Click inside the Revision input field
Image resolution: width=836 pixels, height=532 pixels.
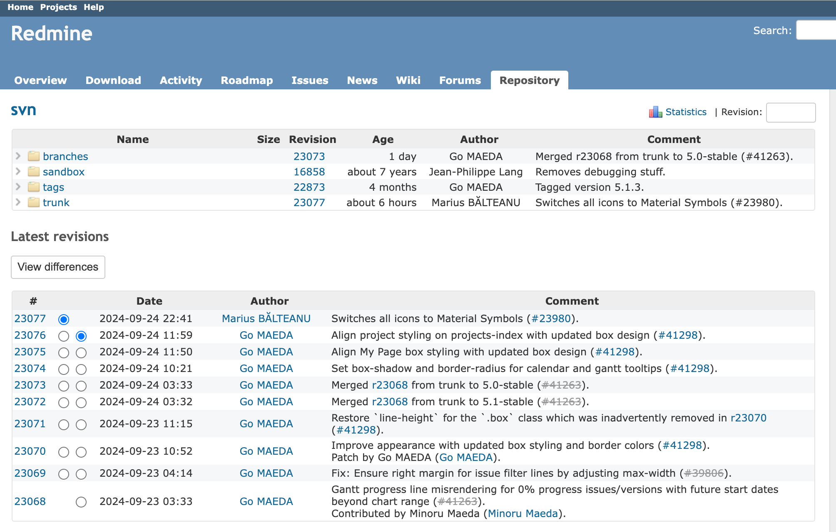point(791,112)
